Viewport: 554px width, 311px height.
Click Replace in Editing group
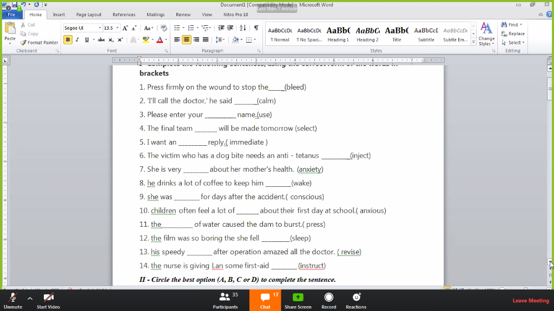[513, 33]
